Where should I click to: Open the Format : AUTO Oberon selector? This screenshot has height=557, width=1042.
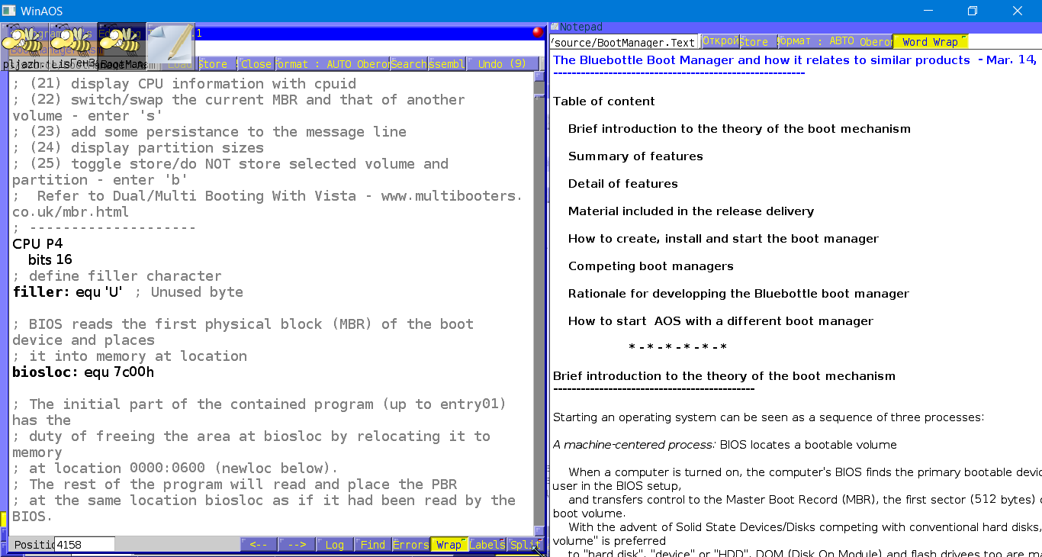click(x=333, y=64)
